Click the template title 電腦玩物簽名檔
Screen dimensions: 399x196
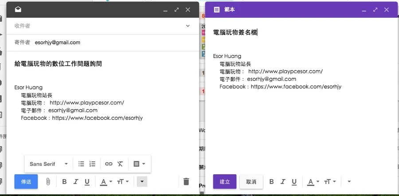(235, 32)
